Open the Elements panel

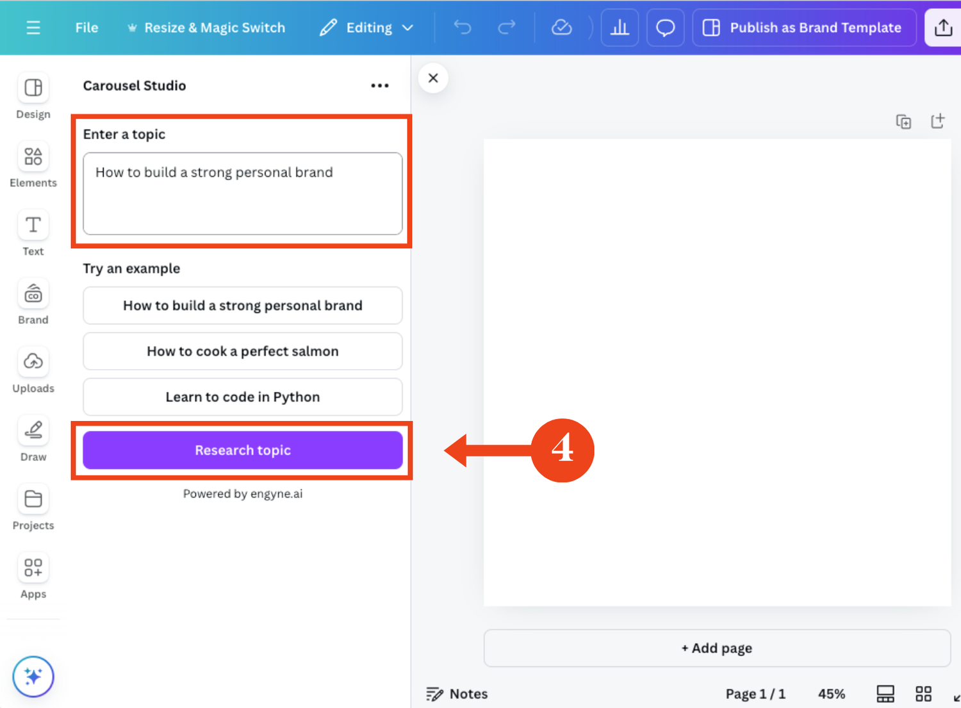(33, 164)
